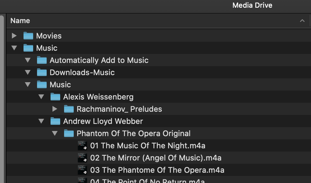
Task: Sort by the Name column header
Action: click(20, 21)
